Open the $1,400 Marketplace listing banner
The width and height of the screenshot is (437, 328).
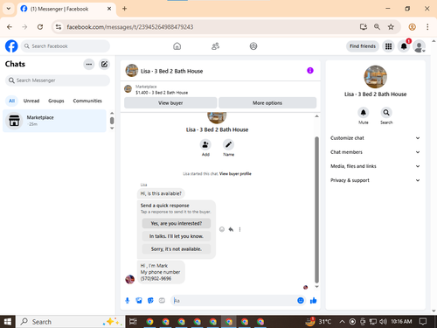[x=162, y=89]
